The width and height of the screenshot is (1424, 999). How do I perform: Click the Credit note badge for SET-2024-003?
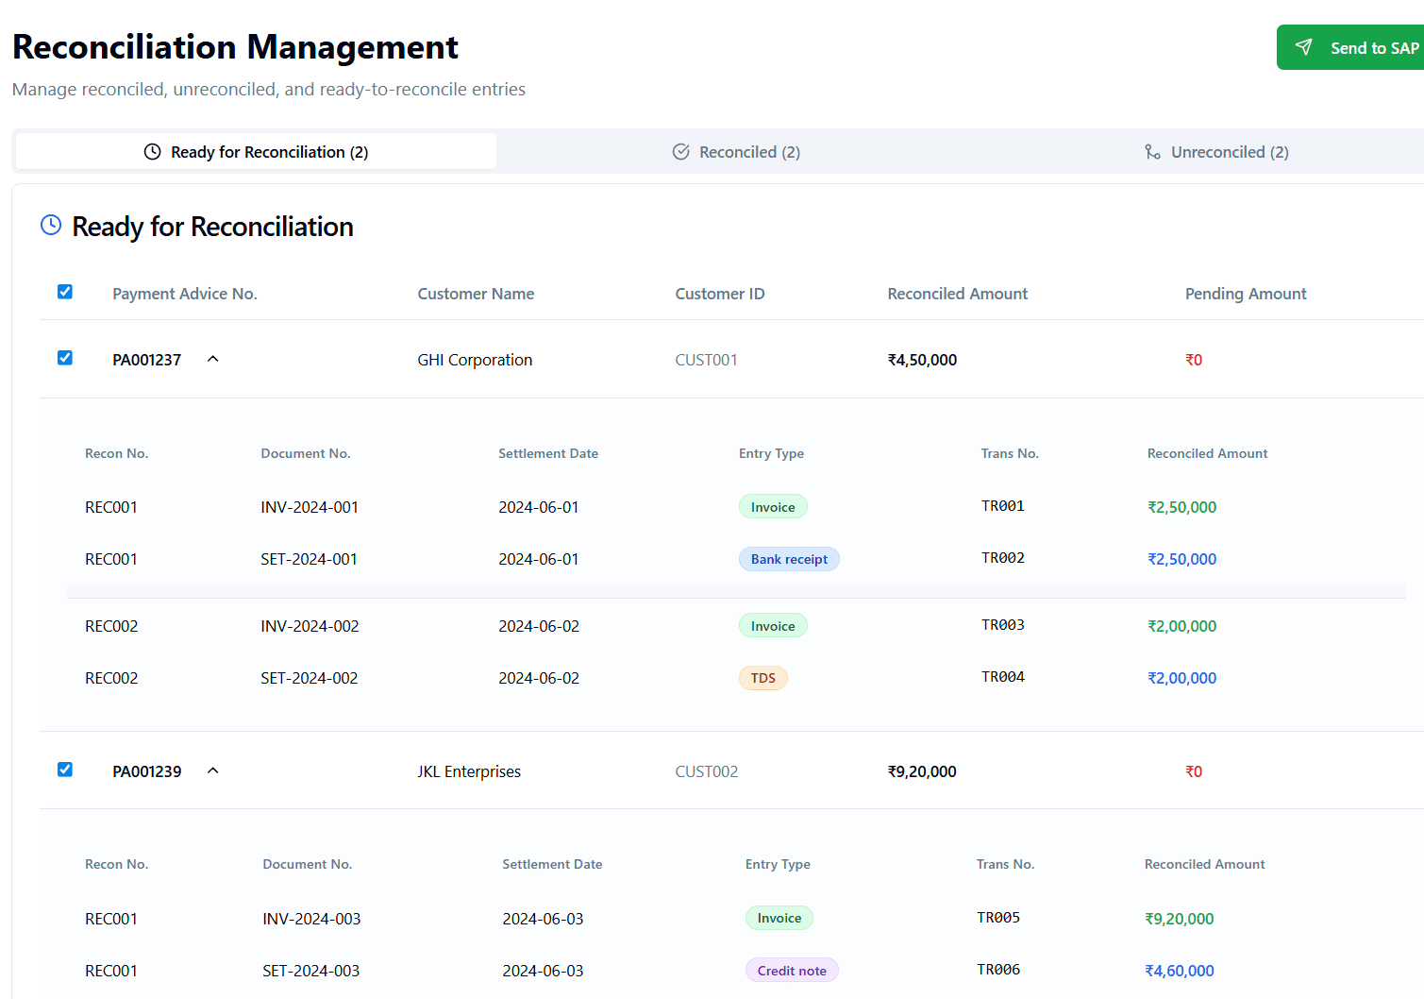(x=792, y=971)
